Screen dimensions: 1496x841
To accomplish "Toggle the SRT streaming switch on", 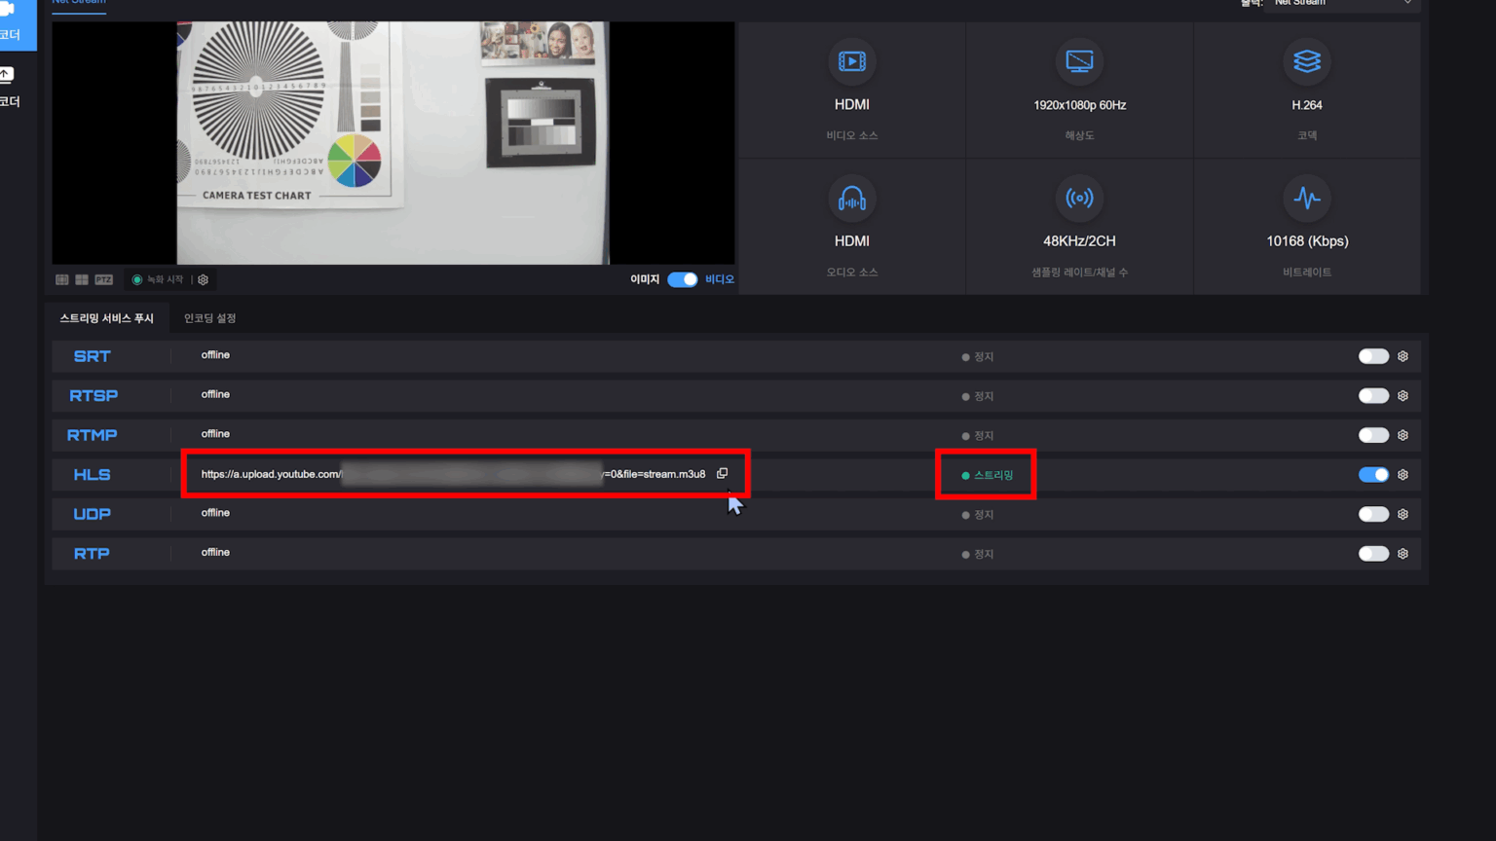I will click(x=1373, y=356).
